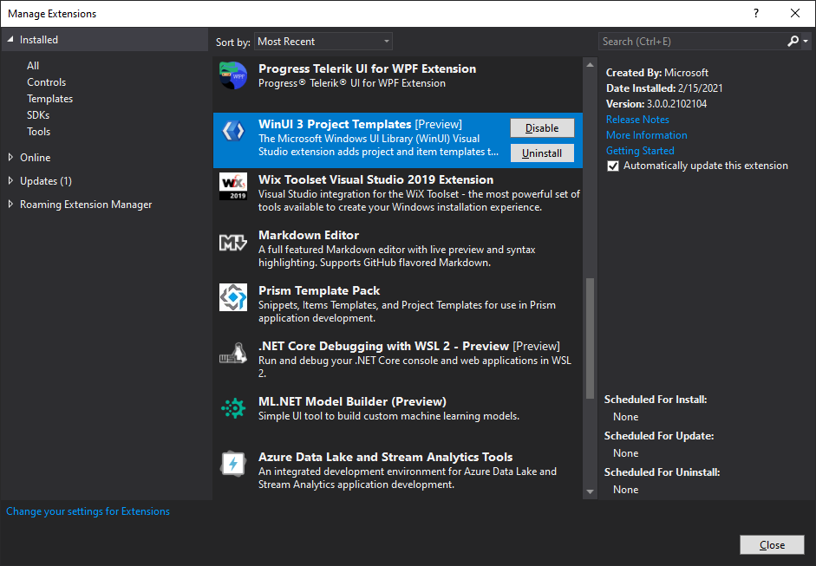816x566 pixels.
Task: Click the .NET Core Debugging with WSL 2 icon
Action: tap(233, 354)
